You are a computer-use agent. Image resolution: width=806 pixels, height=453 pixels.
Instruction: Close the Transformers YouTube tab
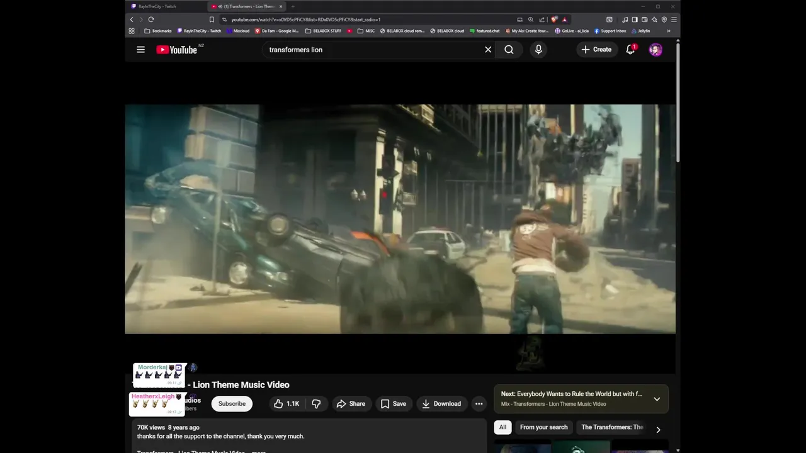[x=281, y=6]
